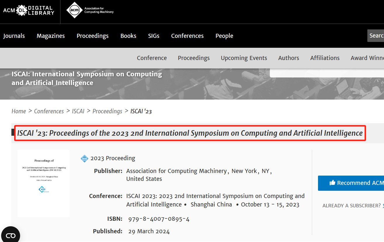
Task: Select People in the top navigation
Action: coord(224,36)
